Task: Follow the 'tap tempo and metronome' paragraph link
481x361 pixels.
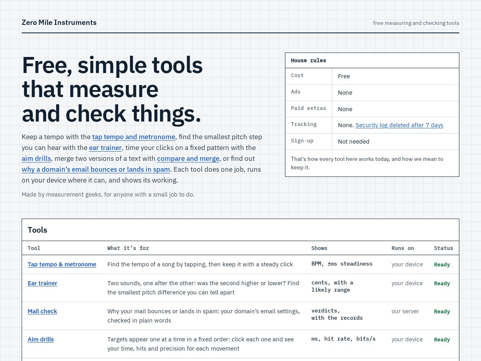Action: coord(133,137)
